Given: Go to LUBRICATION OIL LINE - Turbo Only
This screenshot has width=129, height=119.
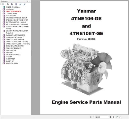Looking at the screenshot, I should tap(18, 44).
